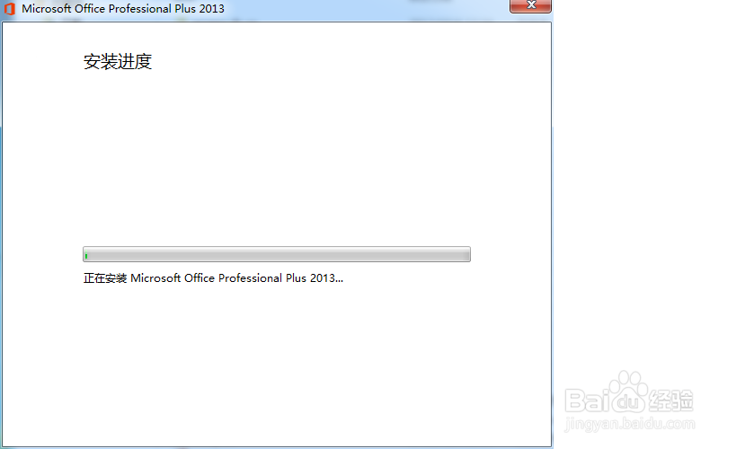This screenshot has height=449, width=736.
Task: Close the Office 2013 installer window
Action: (530, 5)
